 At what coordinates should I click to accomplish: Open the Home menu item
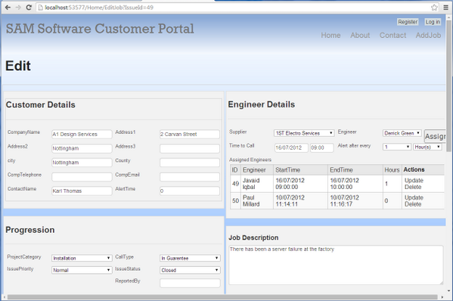(330, 36)
